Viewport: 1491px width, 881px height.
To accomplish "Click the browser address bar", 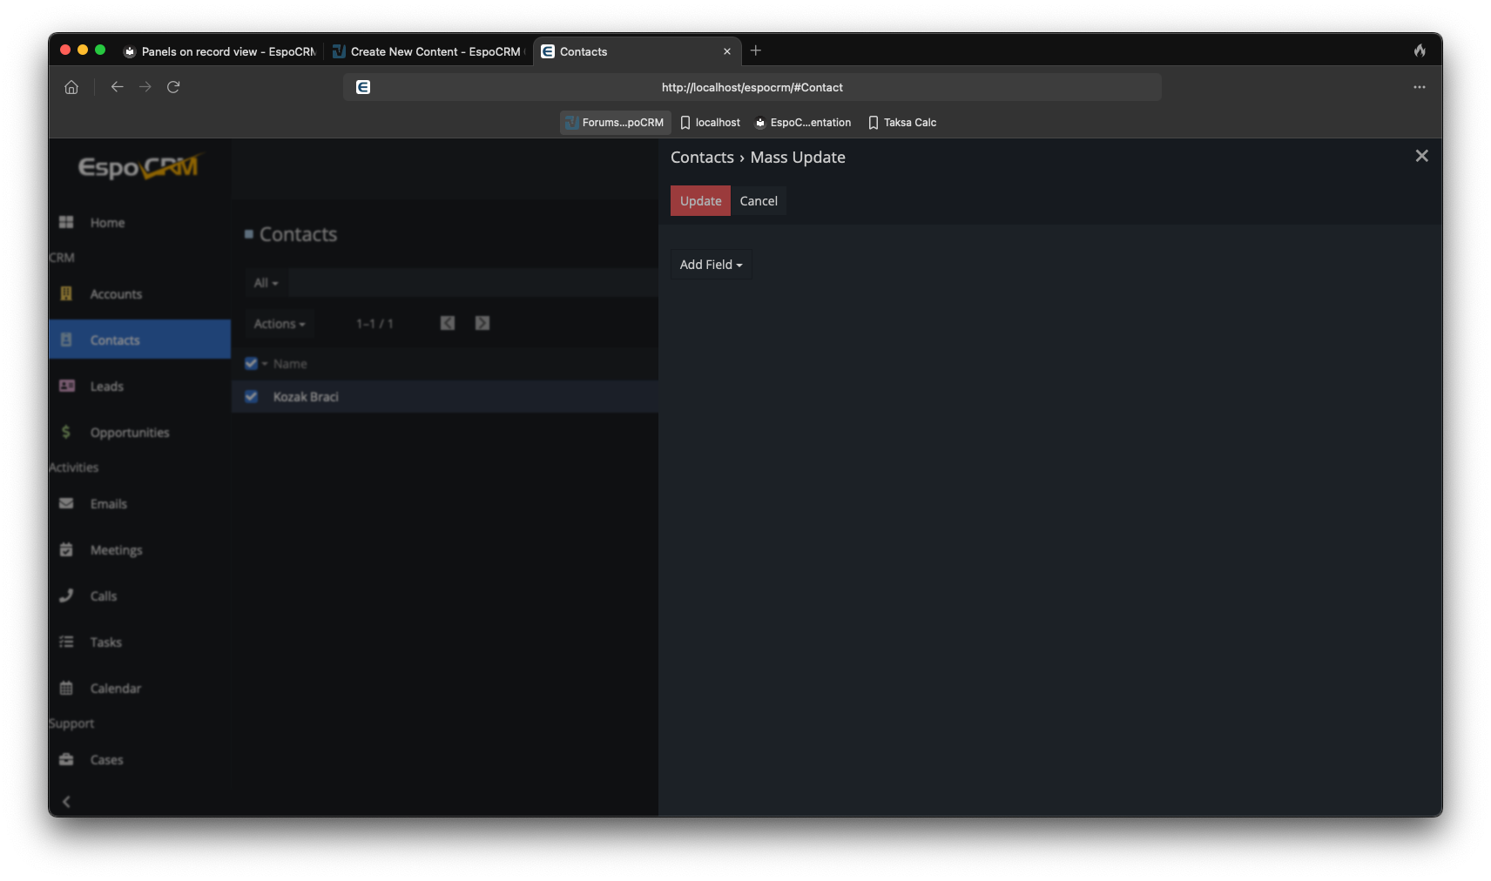I will click(752, 87).
